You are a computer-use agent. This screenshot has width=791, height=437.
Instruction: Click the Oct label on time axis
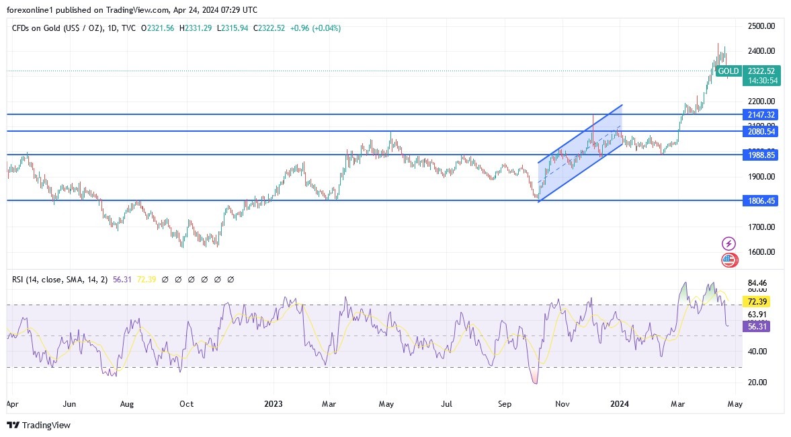click(x=187, y=403)
